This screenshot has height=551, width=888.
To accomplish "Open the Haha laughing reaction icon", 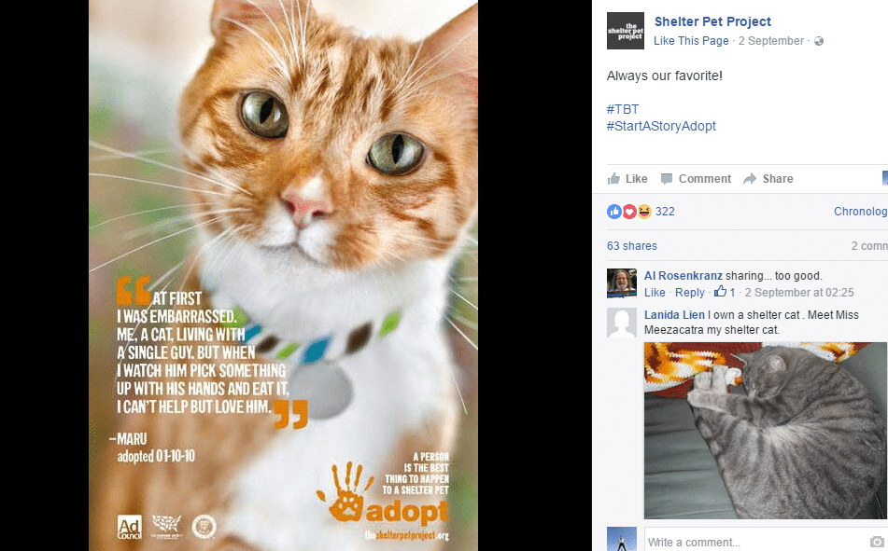I will click(x=644, y=212).
